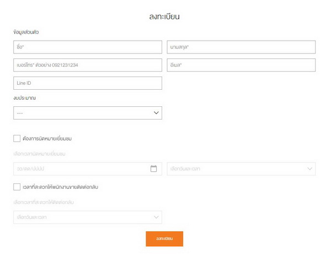Select the เบอร์โทร phone number field
The image size is (331, 255).
(x=87, y=65)
